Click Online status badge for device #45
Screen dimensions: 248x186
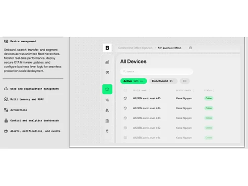click(209, 98)
